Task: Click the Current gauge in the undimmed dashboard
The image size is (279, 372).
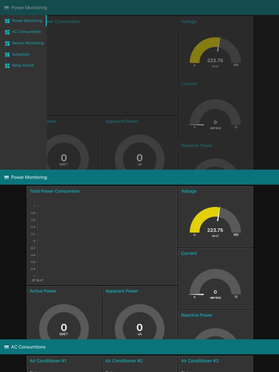Action: (x=215, y=282)
